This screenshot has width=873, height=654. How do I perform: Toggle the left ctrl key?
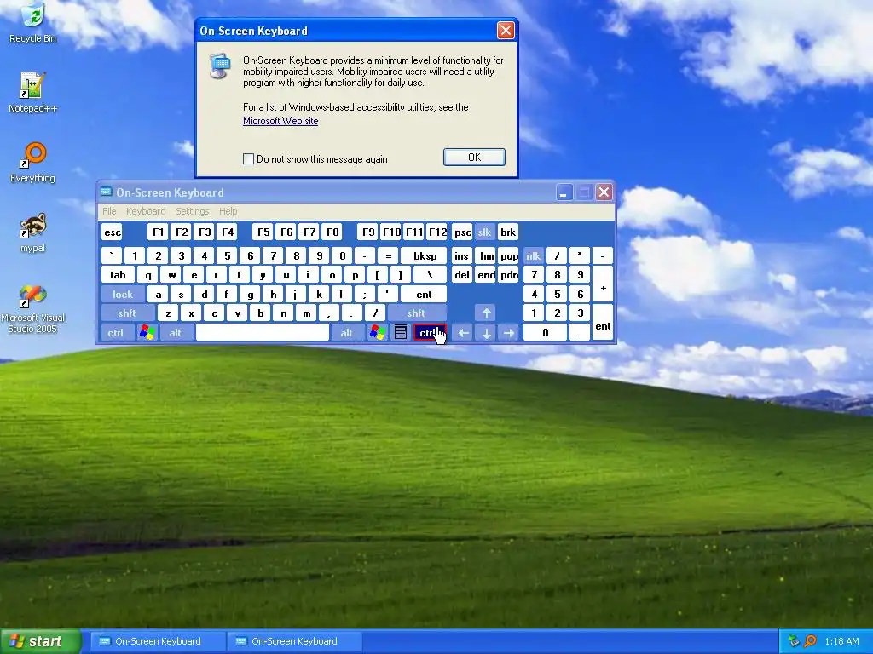tap(116, 333)
